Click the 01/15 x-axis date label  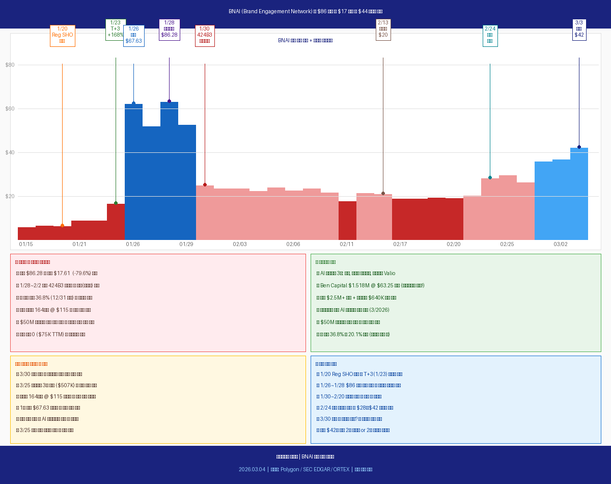pyautogui.click(x=26, y=244)
